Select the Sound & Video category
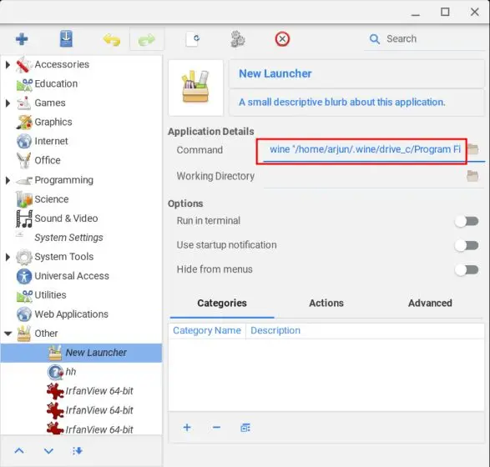The width and height of the screenshot is (490, 467). pyautogui.click(x=66, y=218)
